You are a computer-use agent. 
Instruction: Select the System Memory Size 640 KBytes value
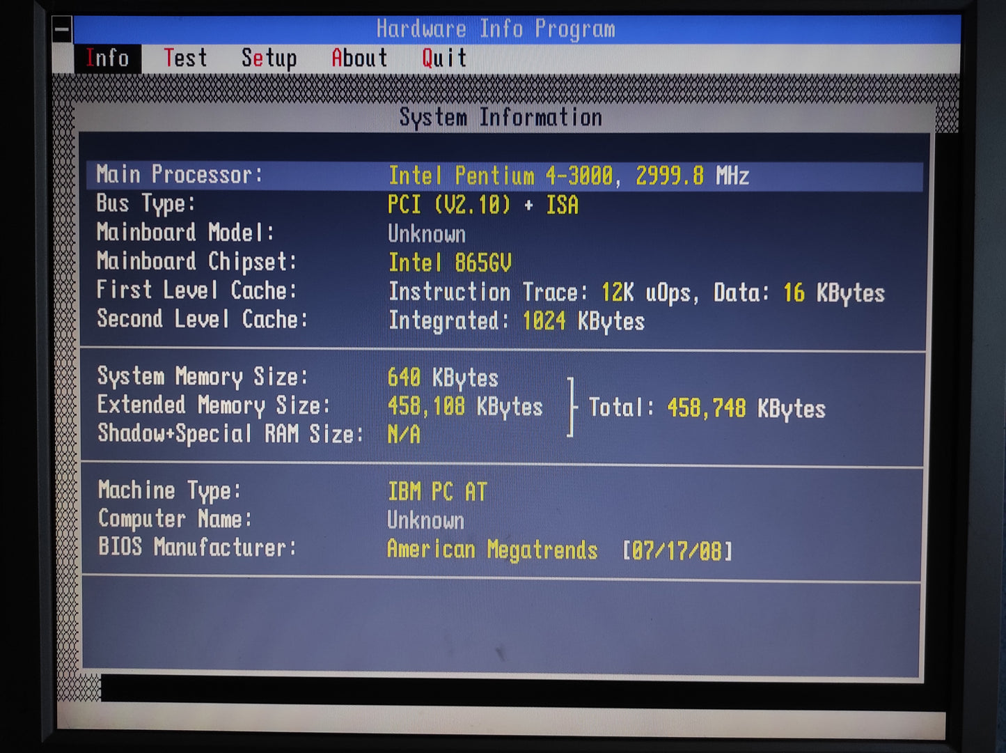443,378
